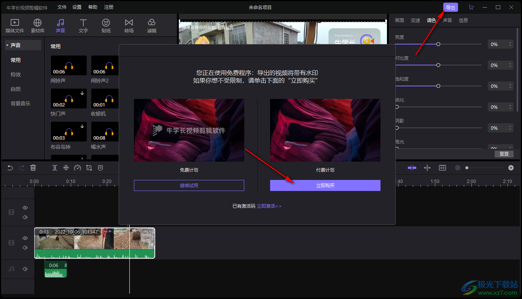Screen dimensions: 522x299
Task: Click the timeline zoom slider handle
Action: click(x=467, y=168)
